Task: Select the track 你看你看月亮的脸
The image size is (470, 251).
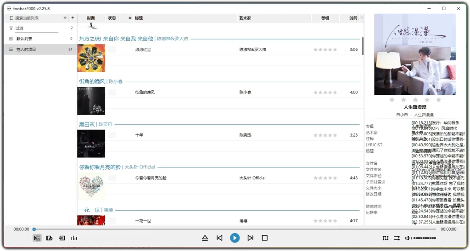Action: tap(151, 178)
